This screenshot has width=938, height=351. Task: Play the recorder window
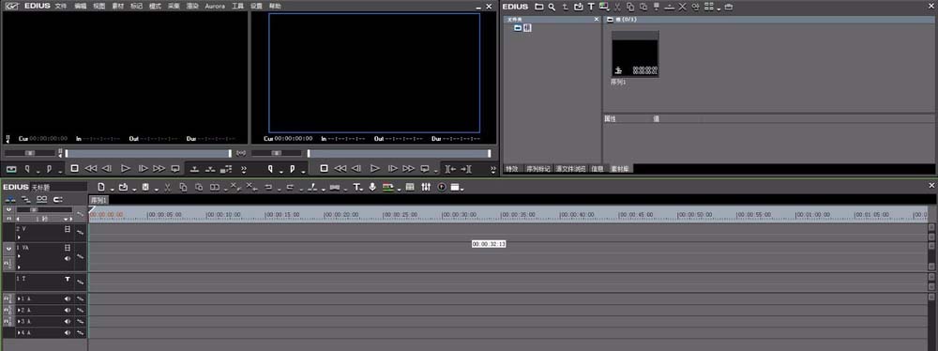click(x=374, y=169)
